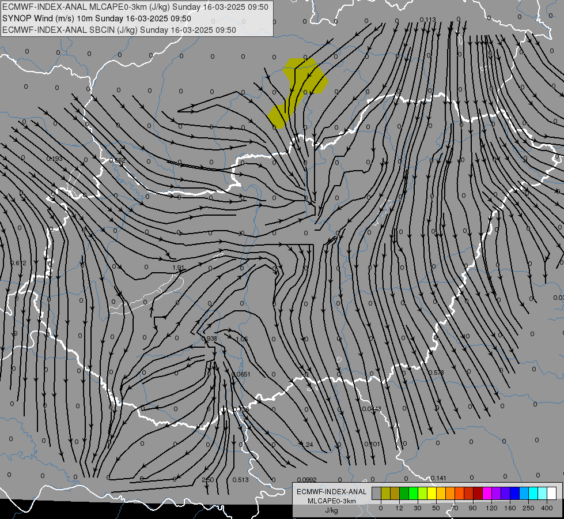Click the dark green legend swatch

pos(404,494)
